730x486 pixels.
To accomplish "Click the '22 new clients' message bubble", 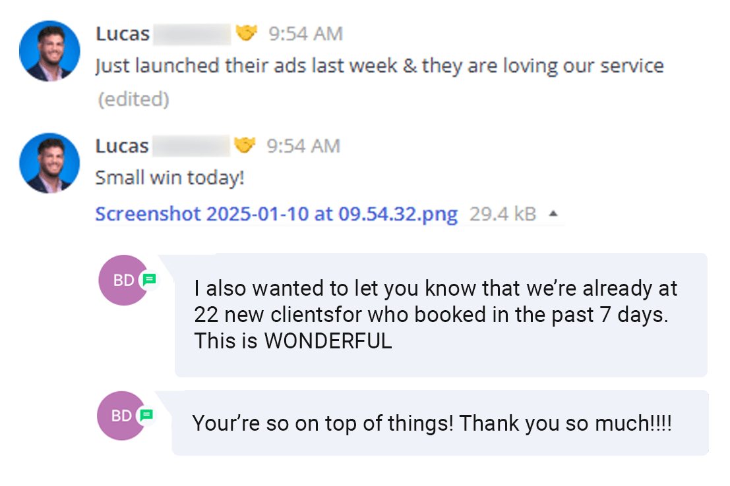I will coord(441,315).
